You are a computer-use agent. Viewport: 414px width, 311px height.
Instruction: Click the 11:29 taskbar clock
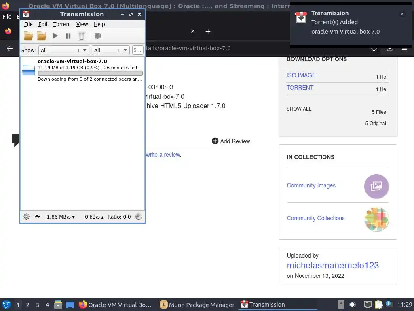click(404, 305)
